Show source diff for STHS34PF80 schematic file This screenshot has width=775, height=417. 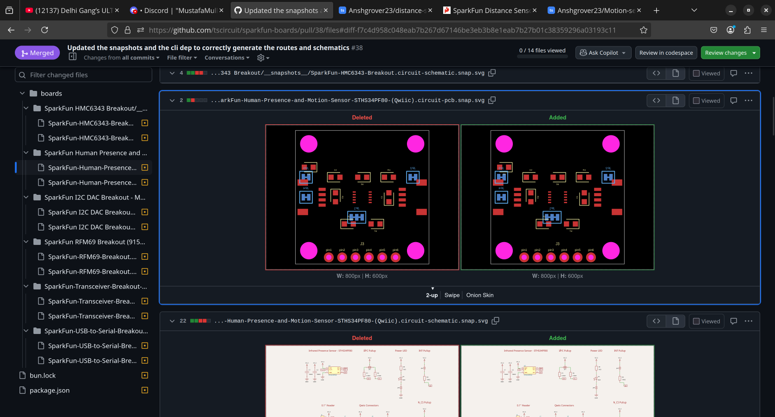pos(656,321)
